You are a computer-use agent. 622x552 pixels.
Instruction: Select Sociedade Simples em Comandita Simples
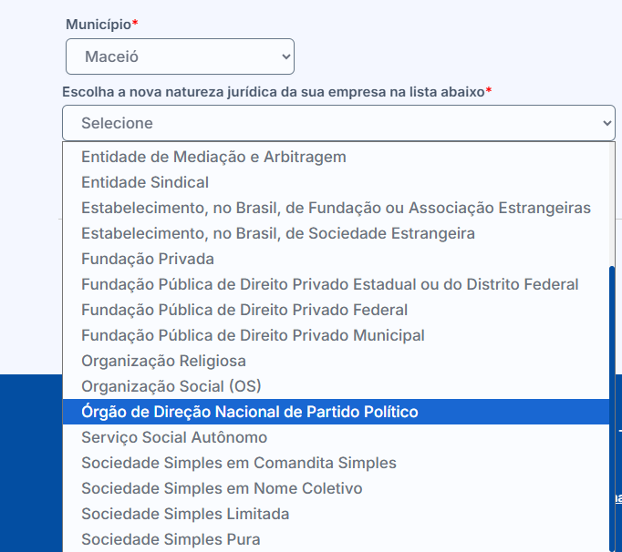[x=336, y=463]
